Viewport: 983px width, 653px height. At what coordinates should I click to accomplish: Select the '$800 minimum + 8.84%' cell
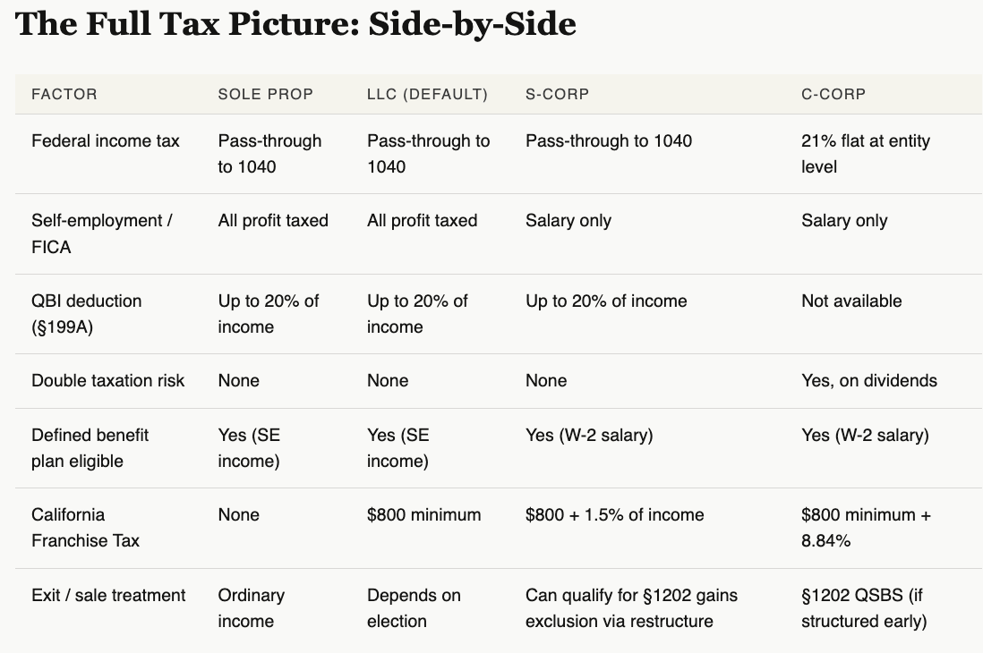point(866,528)
